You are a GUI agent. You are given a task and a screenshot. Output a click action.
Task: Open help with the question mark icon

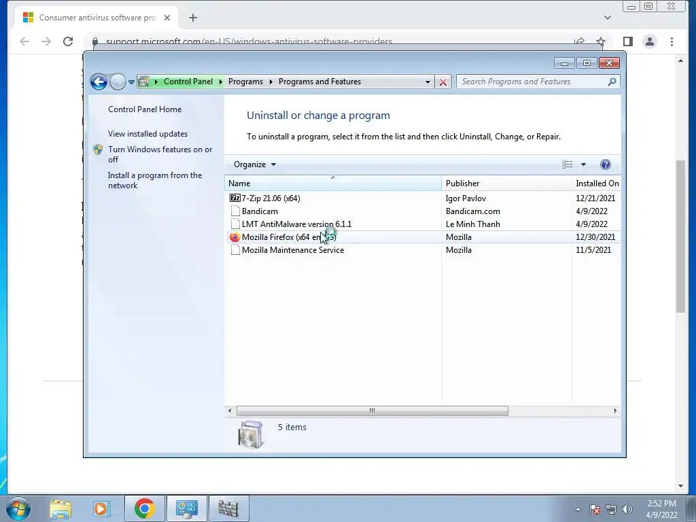click(606, 164)
